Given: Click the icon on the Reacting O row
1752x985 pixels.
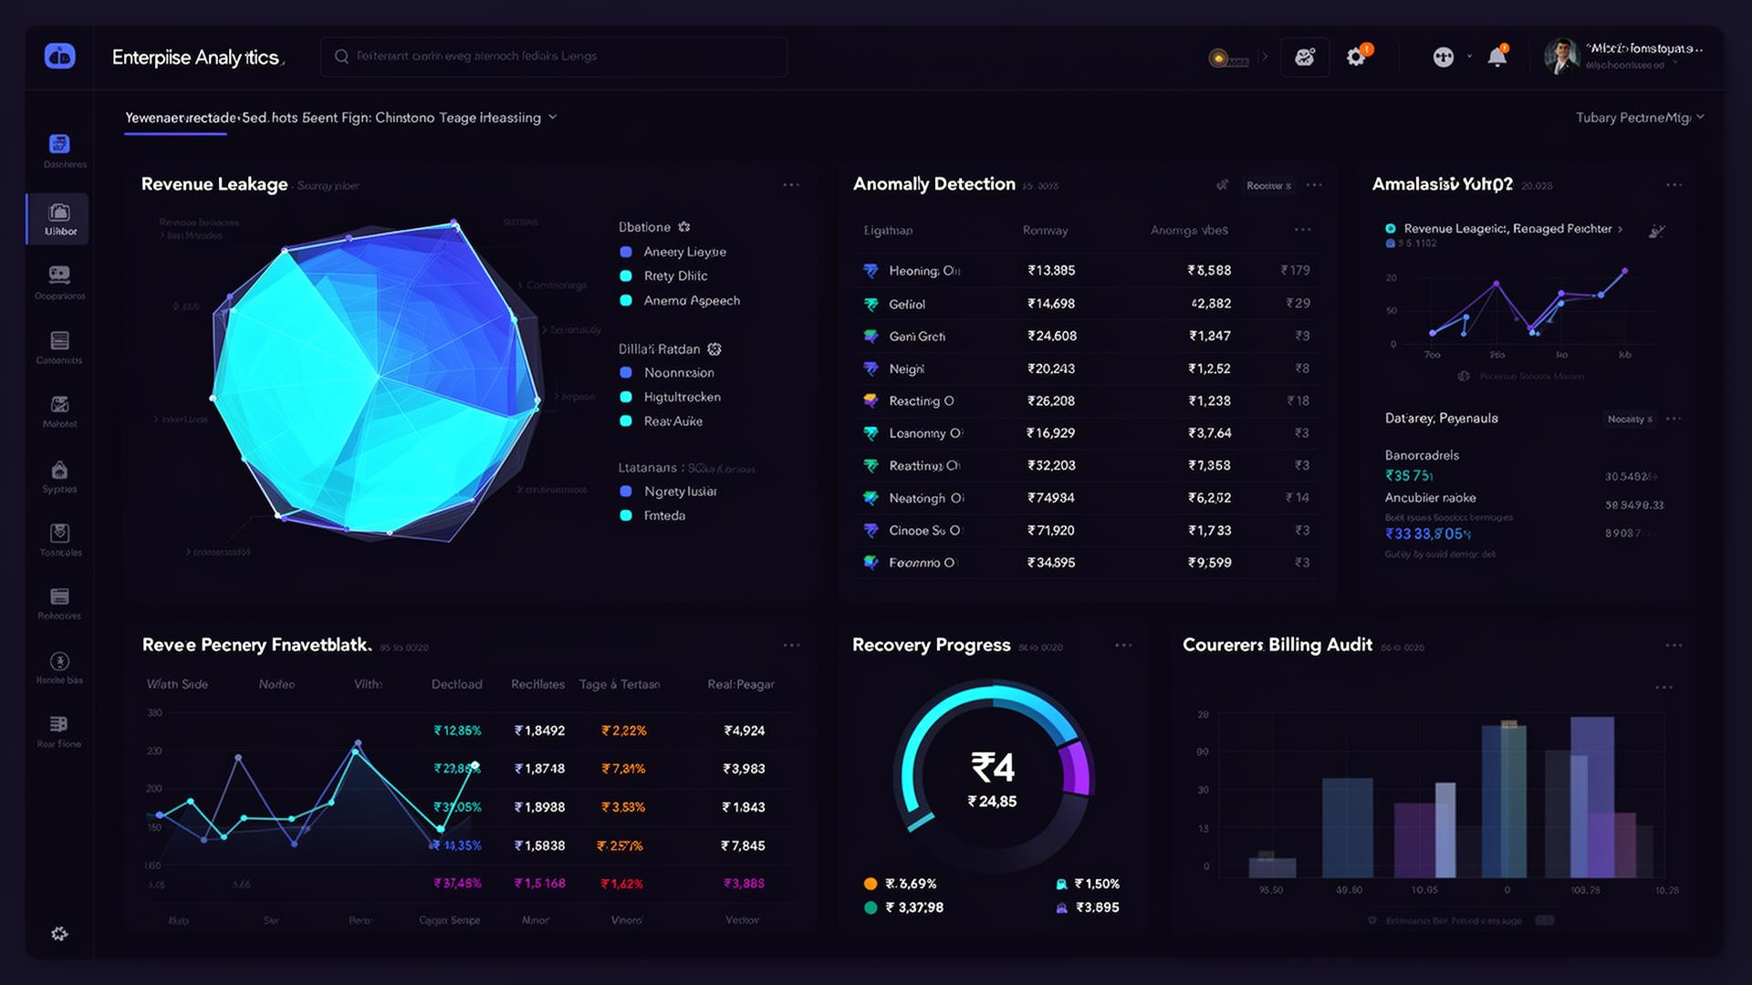Looking at the screenshot, I should [871, 401].
